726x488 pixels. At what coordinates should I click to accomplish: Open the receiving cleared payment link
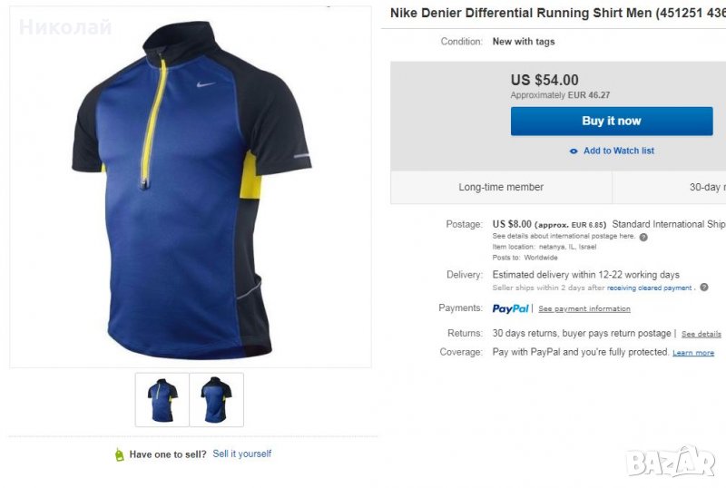650,288
